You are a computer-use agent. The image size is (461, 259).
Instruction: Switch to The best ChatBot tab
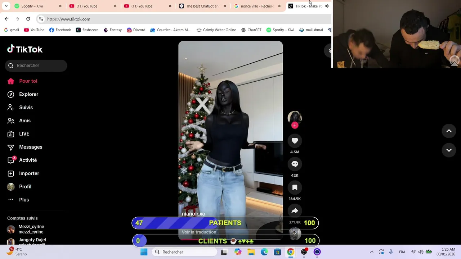point(202,6)
